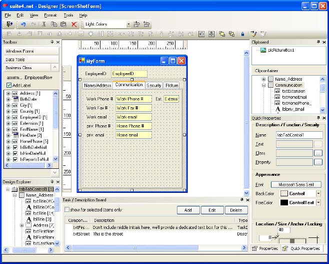Click the red Delete X icon

click(74, 24)
